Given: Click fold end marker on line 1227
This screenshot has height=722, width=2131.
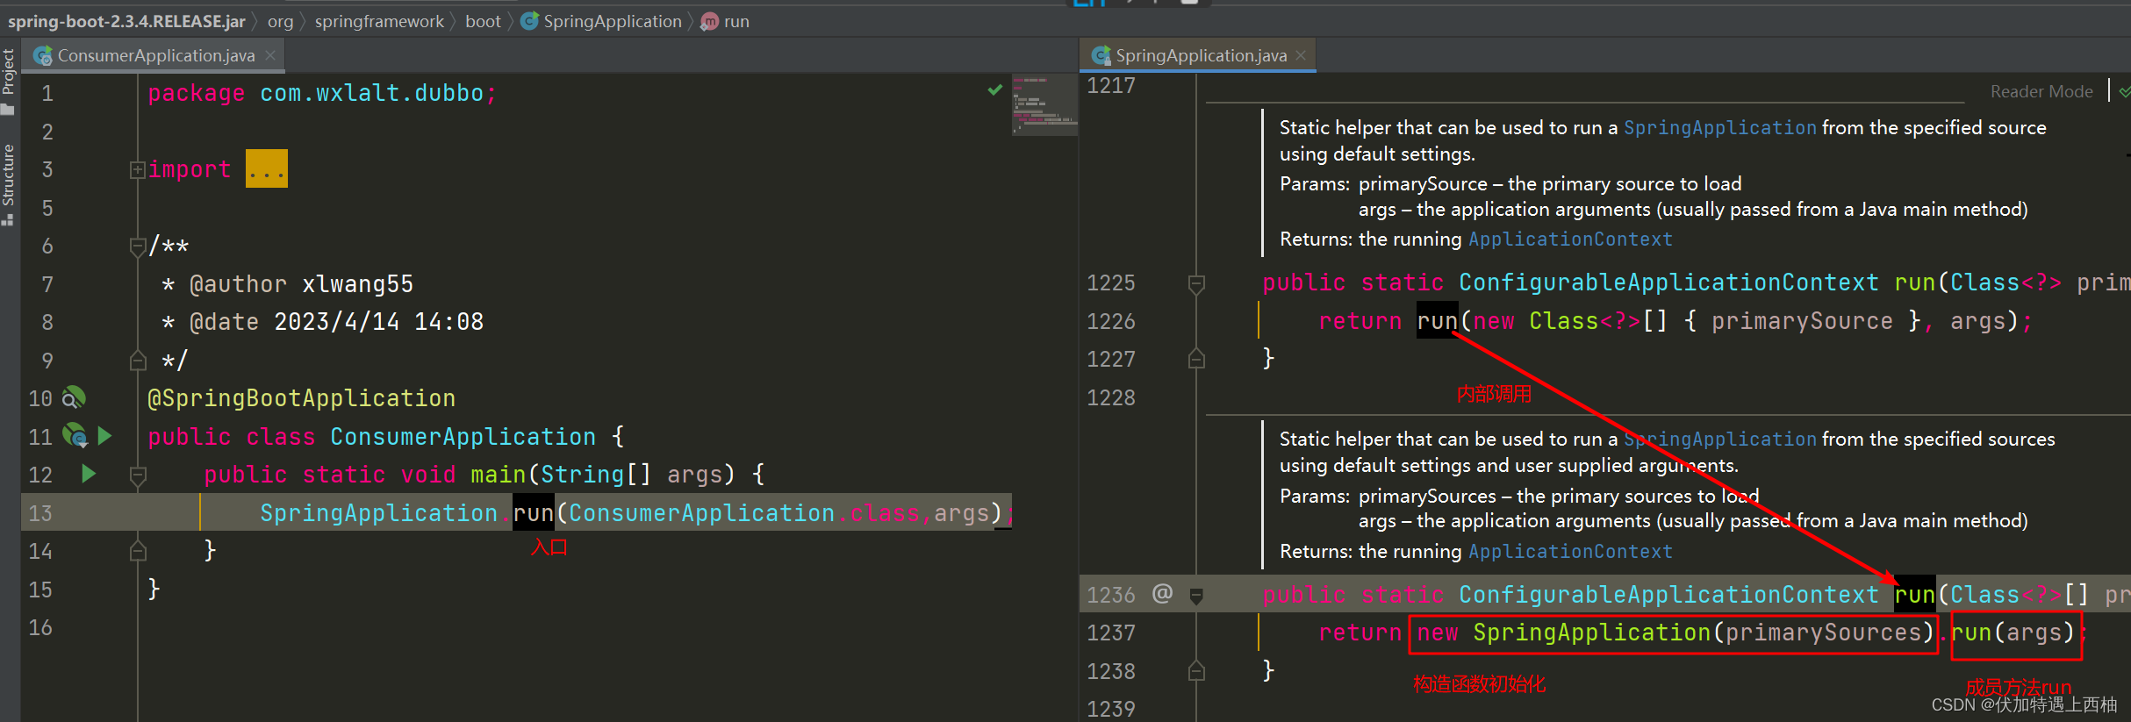Looking at the screenshot, I should pos(1195,359).
